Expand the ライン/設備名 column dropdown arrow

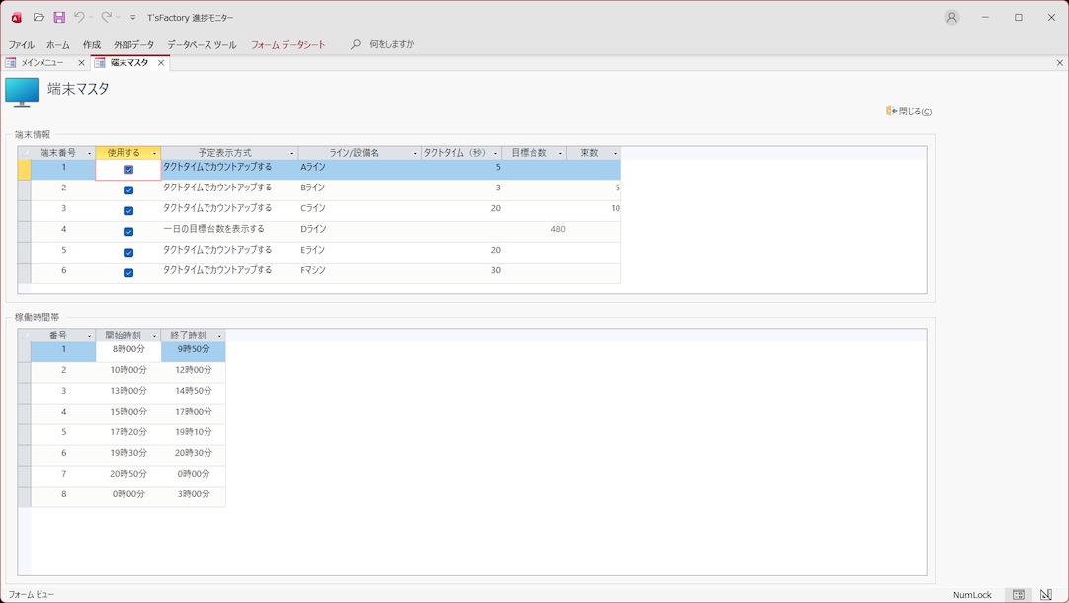coord(415,154)
